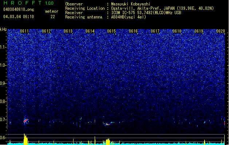Click the 0620 time marker
229x145 pixels.
click(x=221, y=31)
